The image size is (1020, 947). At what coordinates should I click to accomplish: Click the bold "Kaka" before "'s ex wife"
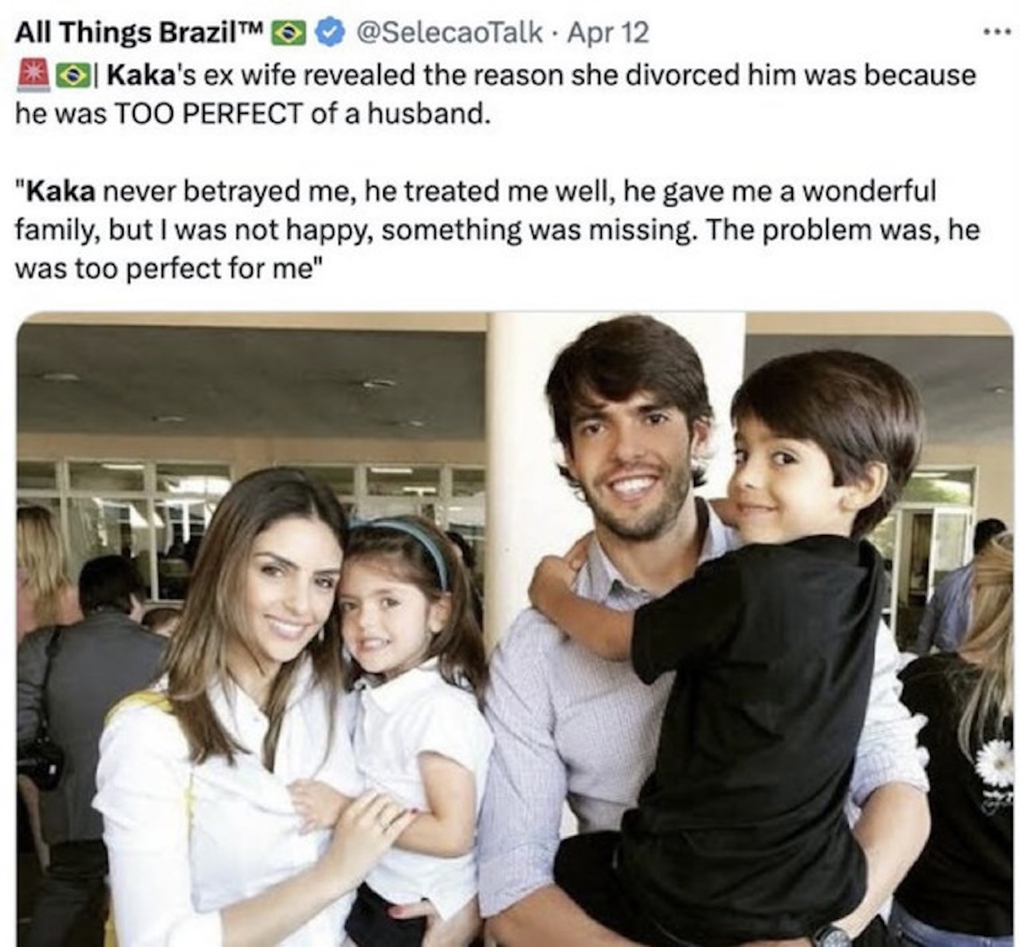(135, 76)
